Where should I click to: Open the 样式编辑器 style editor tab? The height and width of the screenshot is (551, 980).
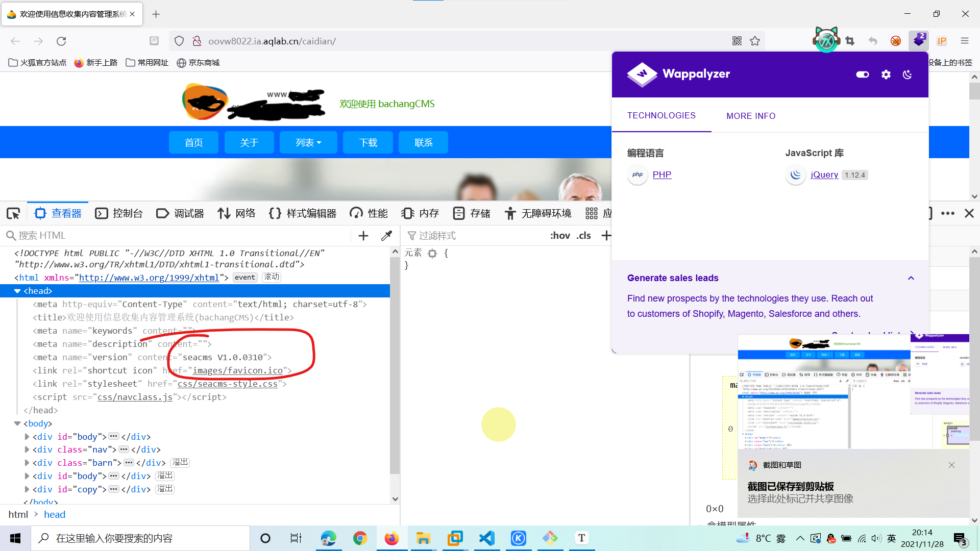(x=303, y=213)
